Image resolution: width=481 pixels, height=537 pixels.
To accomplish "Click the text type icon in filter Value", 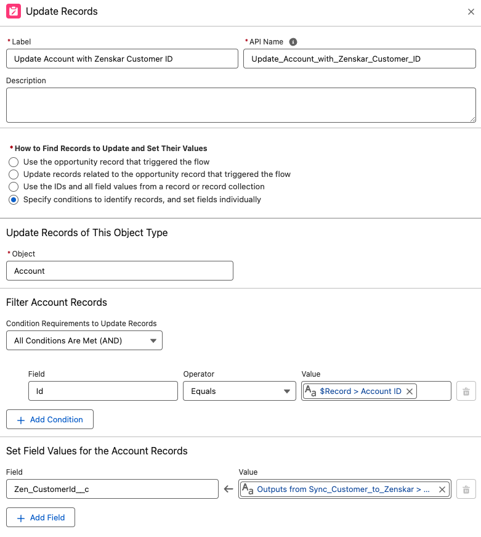I will [x=310, y=391].
